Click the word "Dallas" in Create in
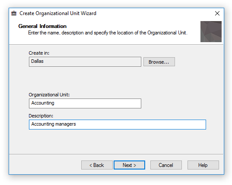Image resolution: width=232 pixels, height=185 pixels. point(37,61)
